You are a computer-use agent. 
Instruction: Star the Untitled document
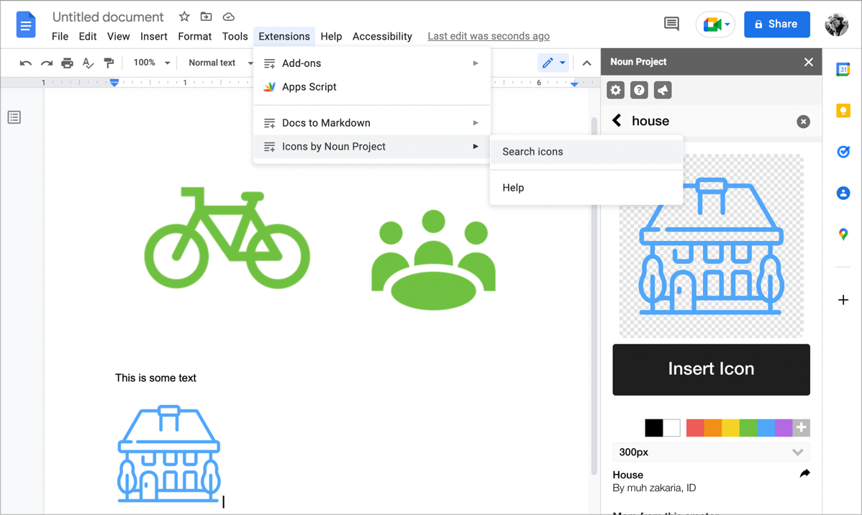tap(184, 17)
